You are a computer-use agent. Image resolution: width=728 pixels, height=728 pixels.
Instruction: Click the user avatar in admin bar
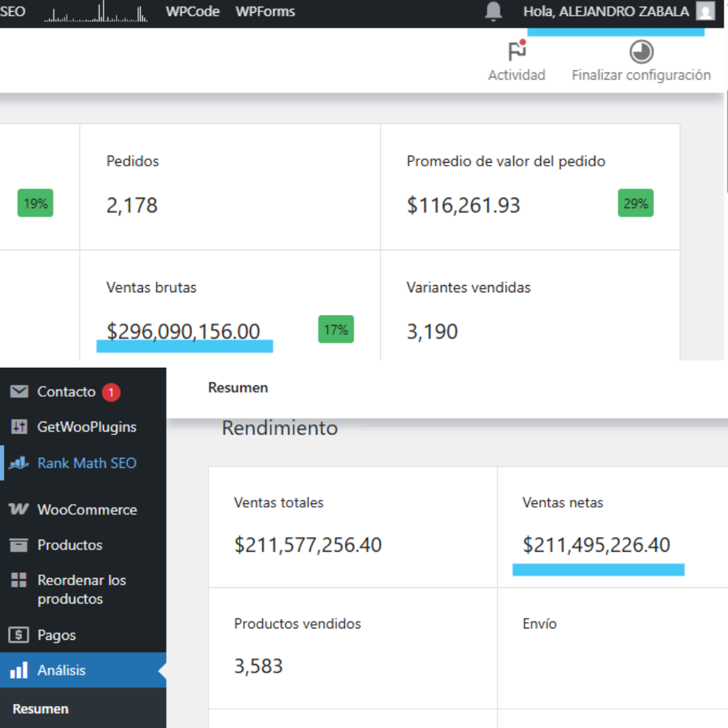[x=705, y=11]
